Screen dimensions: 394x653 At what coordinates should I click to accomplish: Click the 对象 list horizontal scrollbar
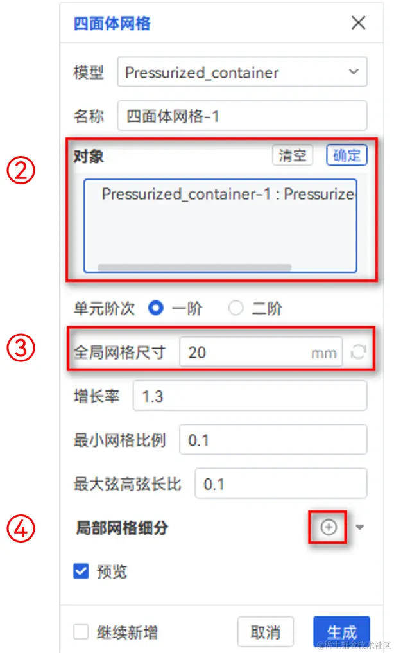tap(194, 267)
